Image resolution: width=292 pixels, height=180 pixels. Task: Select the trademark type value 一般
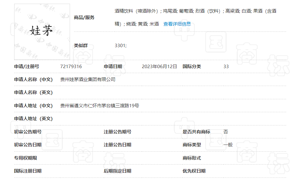click(x=228, y=145)
